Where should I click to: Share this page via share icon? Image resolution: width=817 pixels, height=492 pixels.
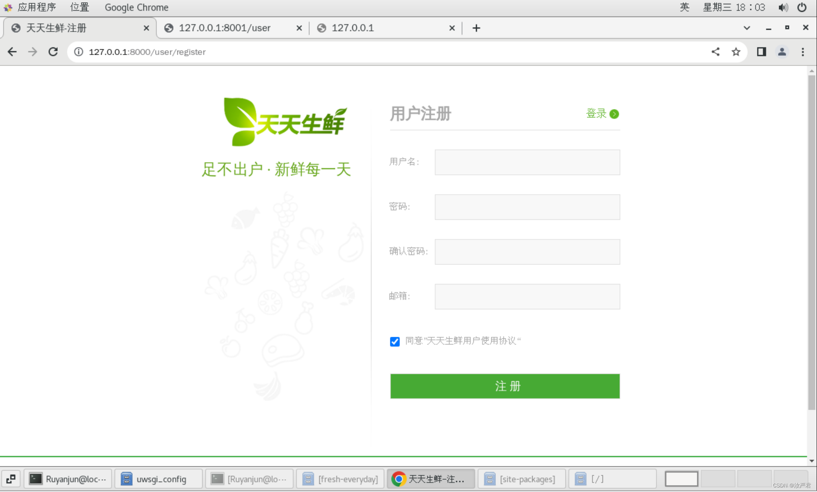coord(715,52)
